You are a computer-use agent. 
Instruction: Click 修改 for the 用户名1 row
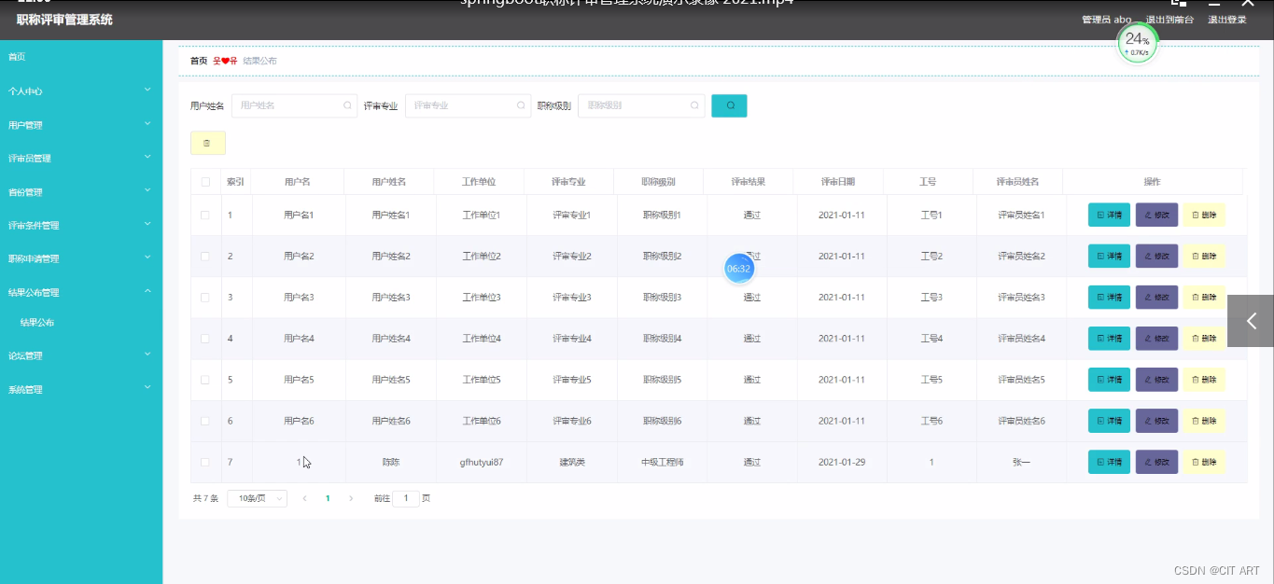pos(1156,216)
